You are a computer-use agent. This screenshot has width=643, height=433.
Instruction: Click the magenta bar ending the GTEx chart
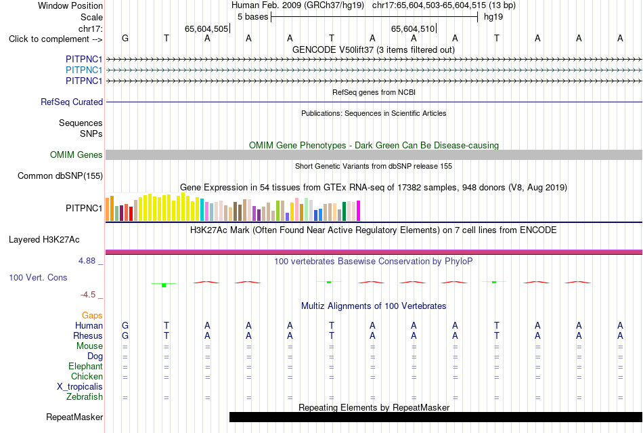tap(359, 211)
